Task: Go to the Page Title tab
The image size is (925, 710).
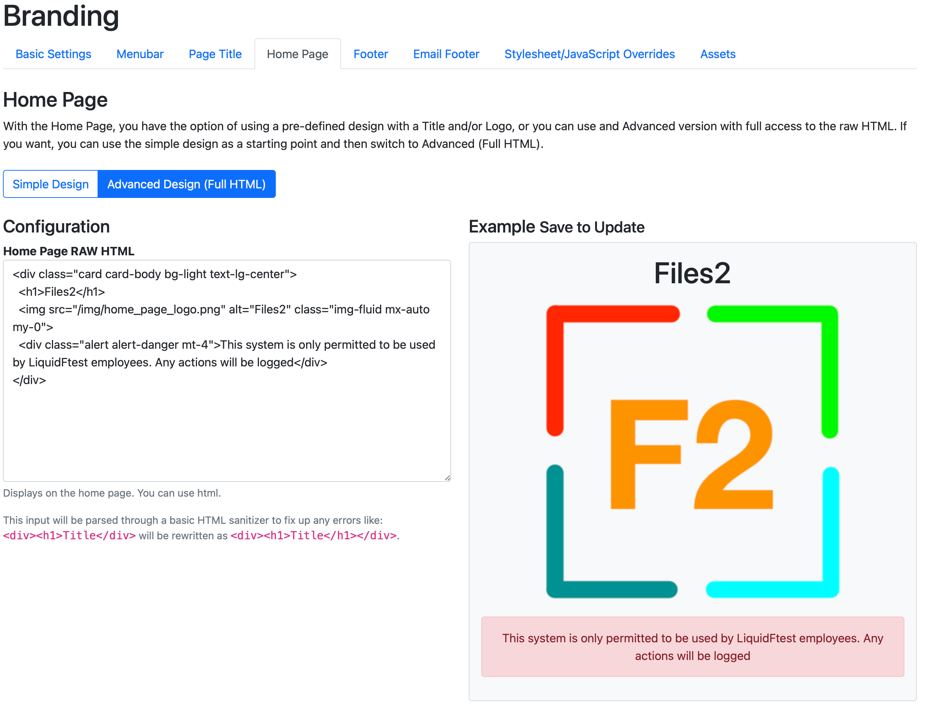Action: pyautogui.click(x=215, y=54)
